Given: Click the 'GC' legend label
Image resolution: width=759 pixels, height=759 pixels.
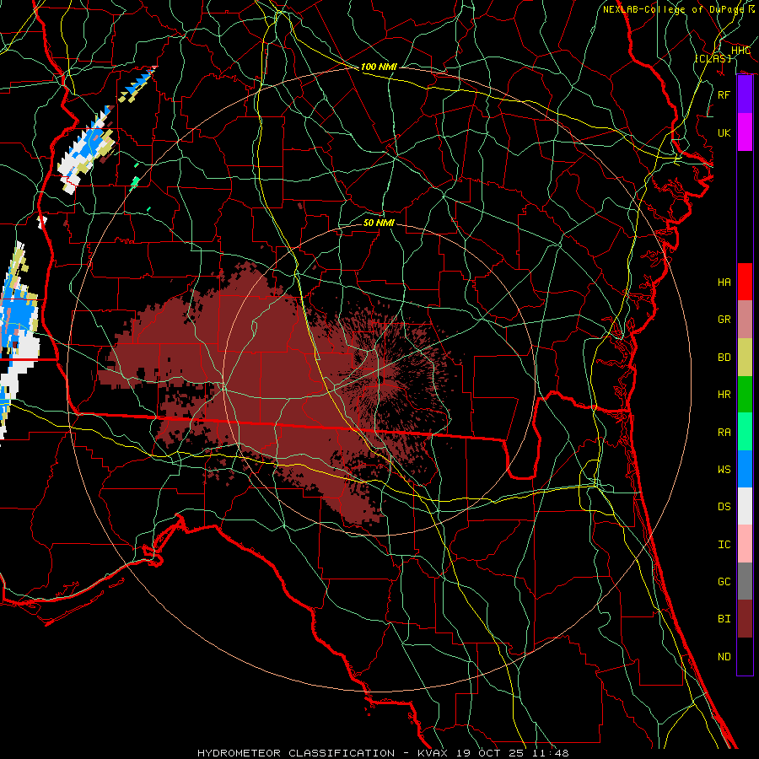Looking at the screenshot, I should click(x=724, y=581).
